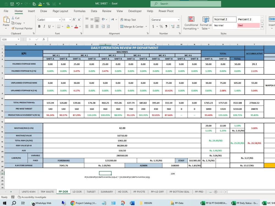Open the Formulas ribbon tab
The height and width of the screenshot is (206, 275).
(79, 11)
